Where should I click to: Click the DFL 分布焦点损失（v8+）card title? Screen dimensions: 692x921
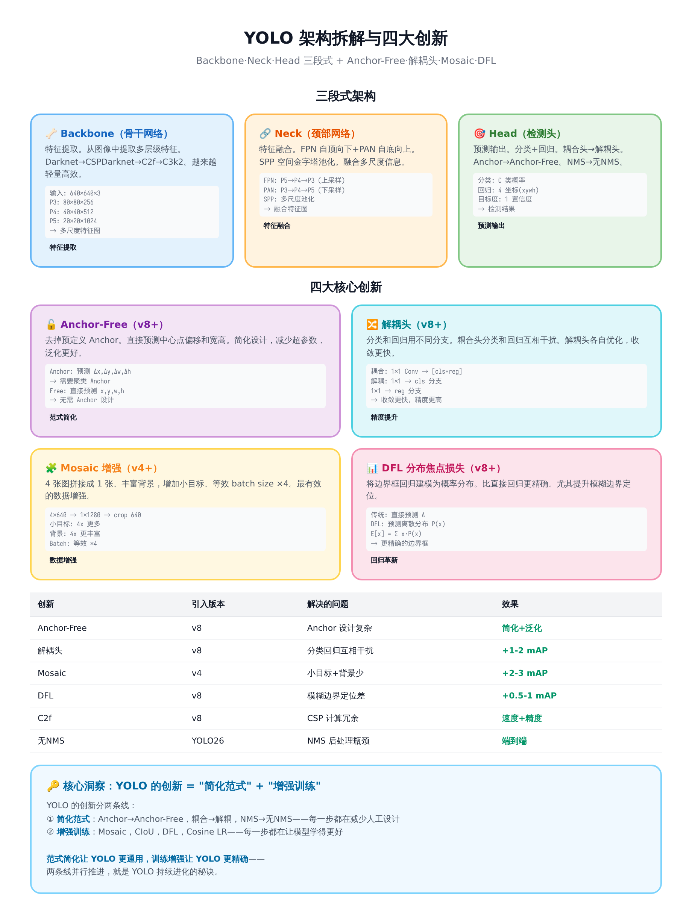click(442, 468)
